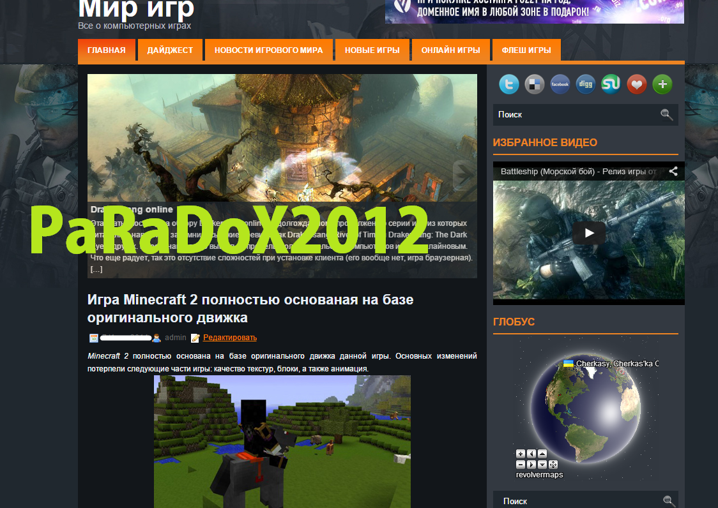
Task: Click the Delicious bookmark icon
Action: click(x=535, y=84)
